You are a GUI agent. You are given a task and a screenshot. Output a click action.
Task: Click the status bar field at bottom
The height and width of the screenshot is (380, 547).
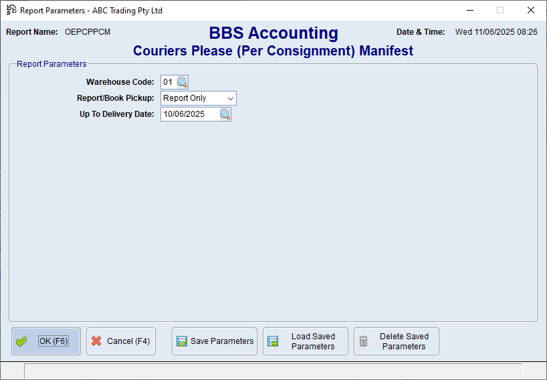coord(273,371)
